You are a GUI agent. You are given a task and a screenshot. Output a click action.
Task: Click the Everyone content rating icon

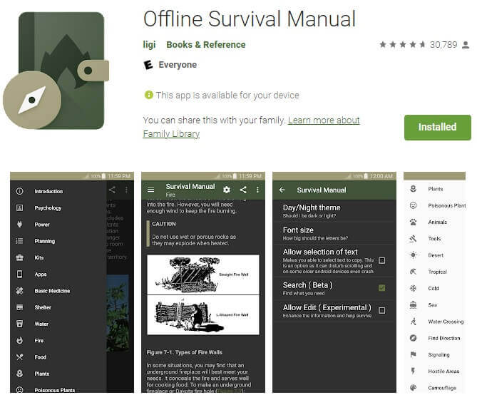(x=148, y=64)
